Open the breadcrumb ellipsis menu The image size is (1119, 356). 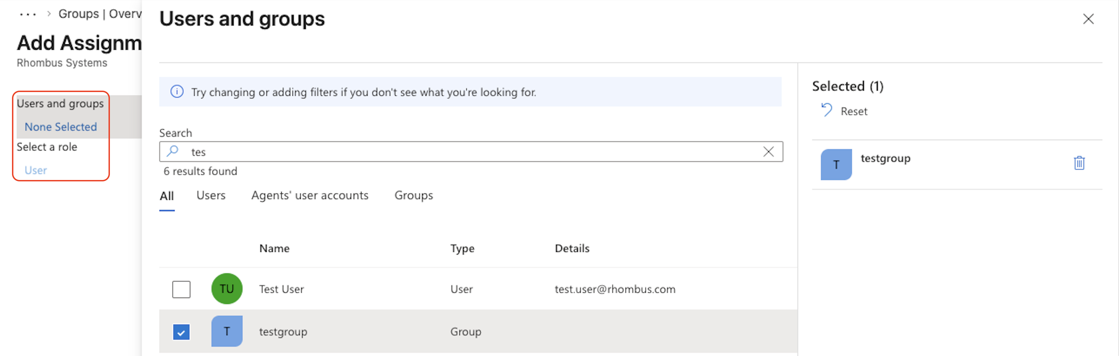click(28, 14)
